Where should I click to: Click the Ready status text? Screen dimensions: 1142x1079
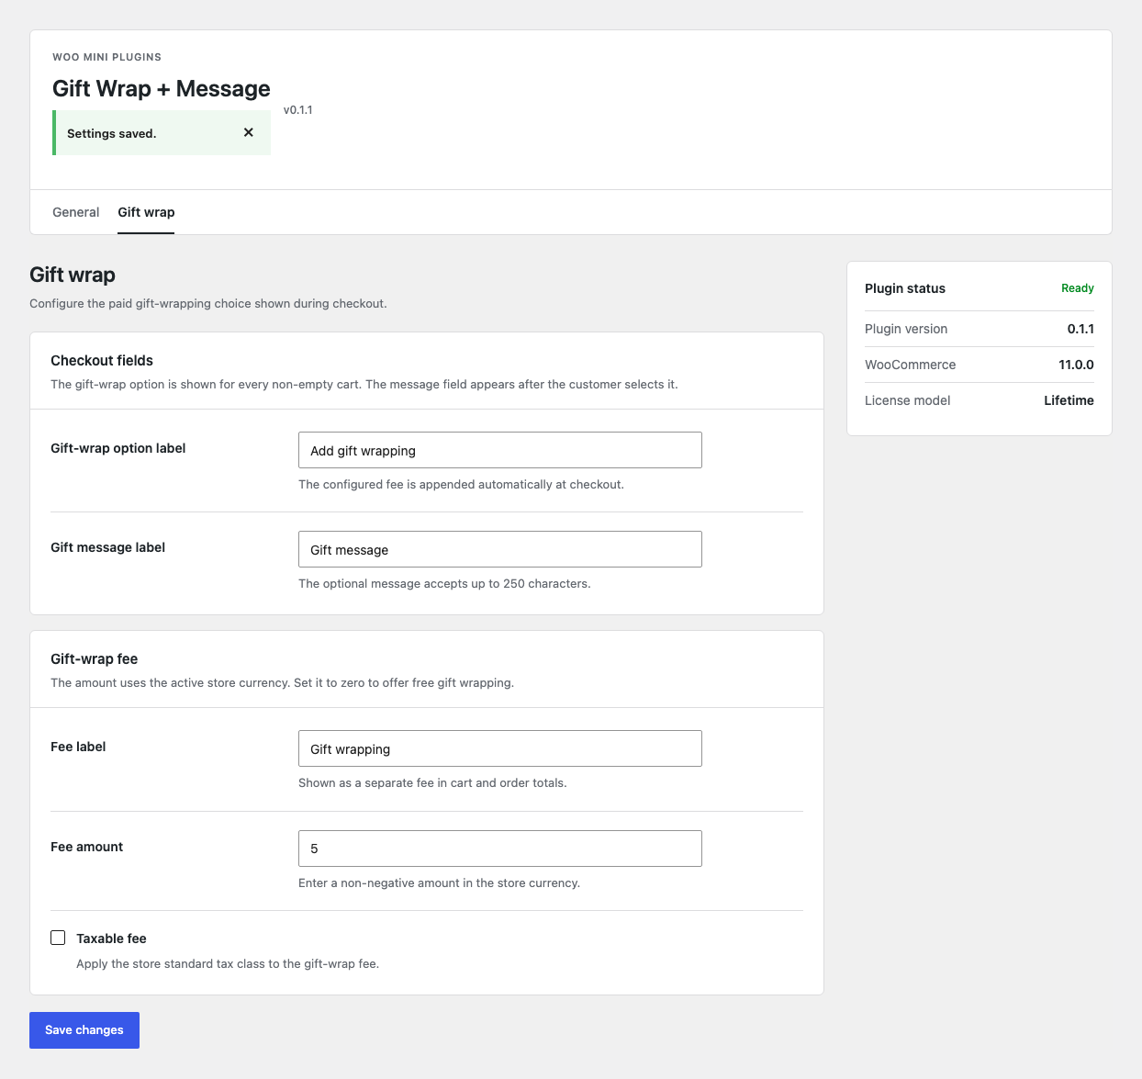(1078, 288)
